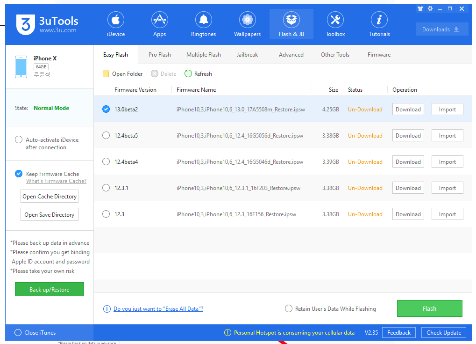Click Check Update button

coord(443,332)
